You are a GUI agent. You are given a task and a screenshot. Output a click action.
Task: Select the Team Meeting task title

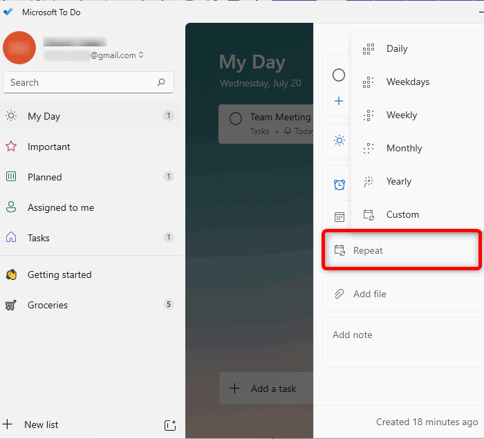(x=280, y=117)
